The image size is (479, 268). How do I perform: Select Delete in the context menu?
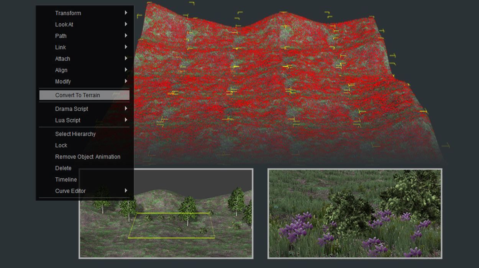click(x=84, y=168)
